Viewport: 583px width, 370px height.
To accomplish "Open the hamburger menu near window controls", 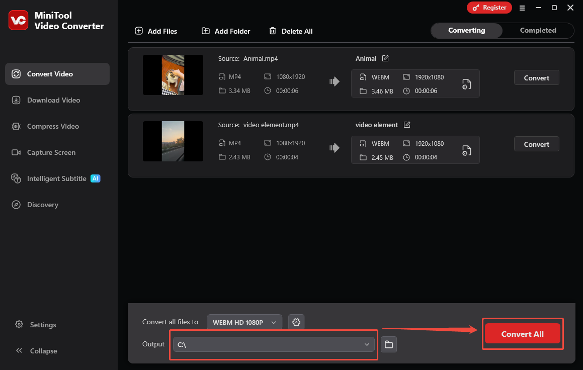I will point(522,8).
